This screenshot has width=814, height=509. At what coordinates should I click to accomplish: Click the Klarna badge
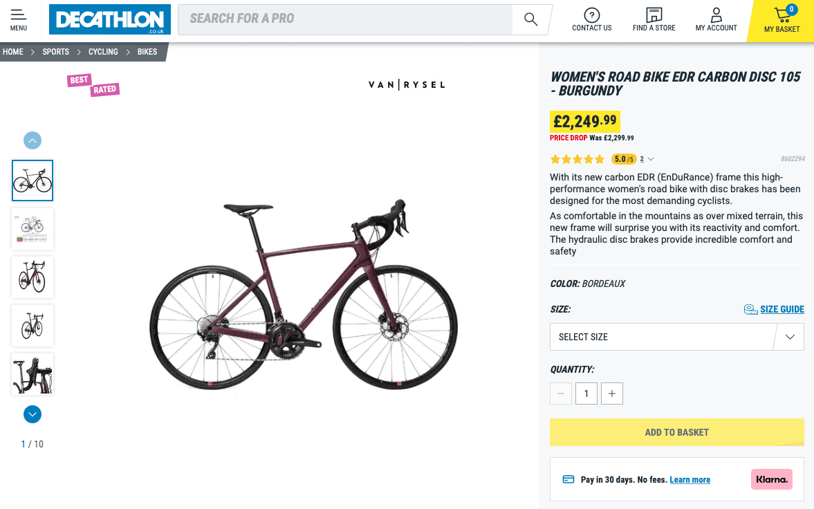[x=772, y=479]
